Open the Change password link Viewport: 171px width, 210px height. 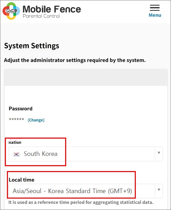36,120
